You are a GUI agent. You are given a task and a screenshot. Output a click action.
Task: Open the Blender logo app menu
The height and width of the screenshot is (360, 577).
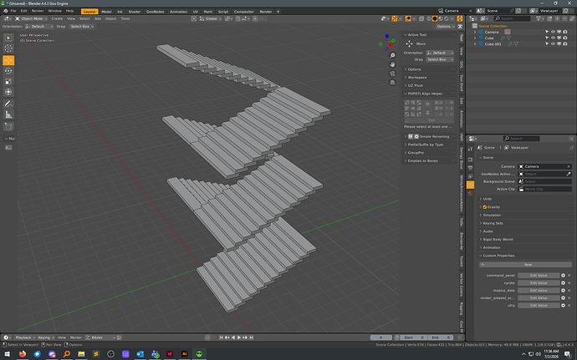[5, 11]
